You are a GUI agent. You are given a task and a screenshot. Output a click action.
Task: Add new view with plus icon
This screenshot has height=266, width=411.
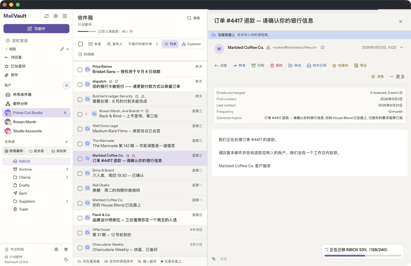pos(68,49)
